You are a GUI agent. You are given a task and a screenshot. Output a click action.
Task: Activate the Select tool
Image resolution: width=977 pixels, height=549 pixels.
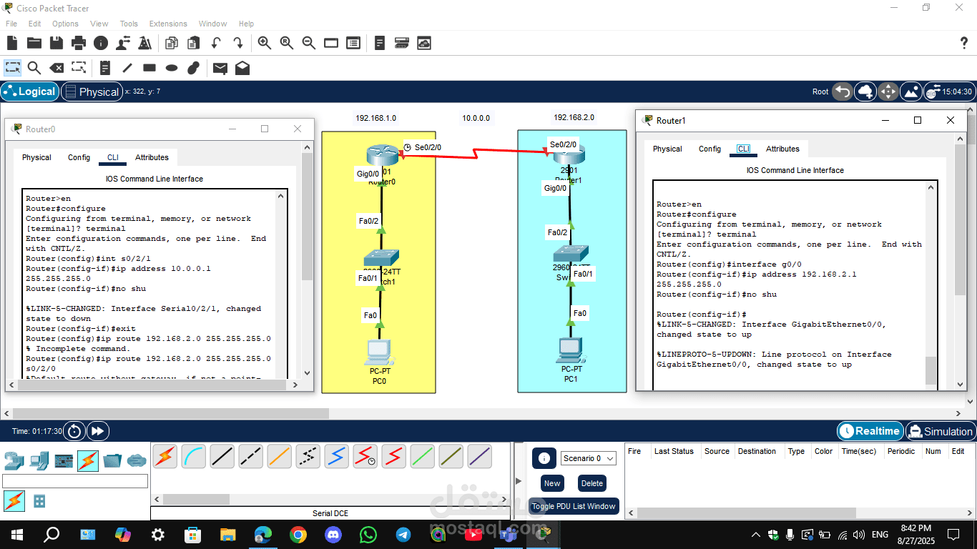coord(12,68)
